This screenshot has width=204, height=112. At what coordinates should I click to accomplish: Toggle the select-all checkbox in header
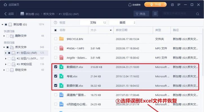pyautogui.click(x=55, y=30)
